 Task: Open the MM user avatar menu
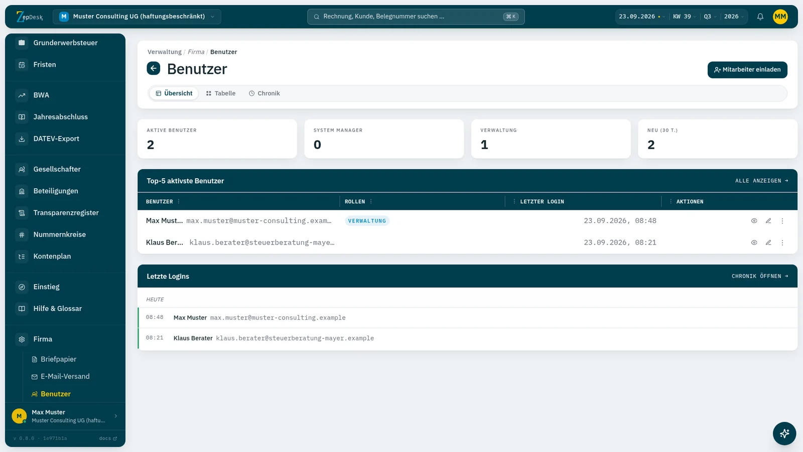point(780,17)
